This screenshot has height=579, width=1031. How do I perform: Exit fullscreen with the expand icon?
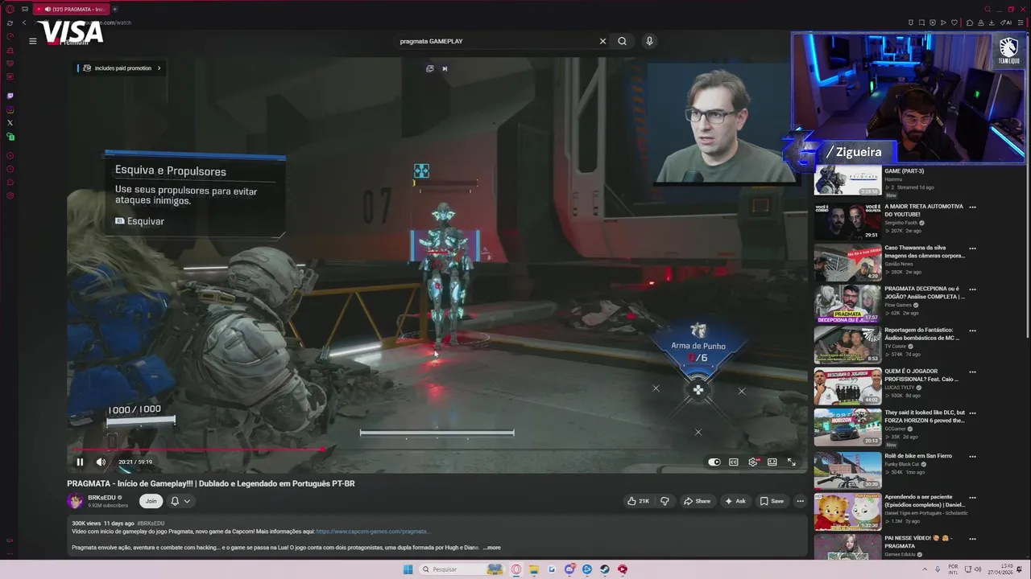(x=791, y=462)
